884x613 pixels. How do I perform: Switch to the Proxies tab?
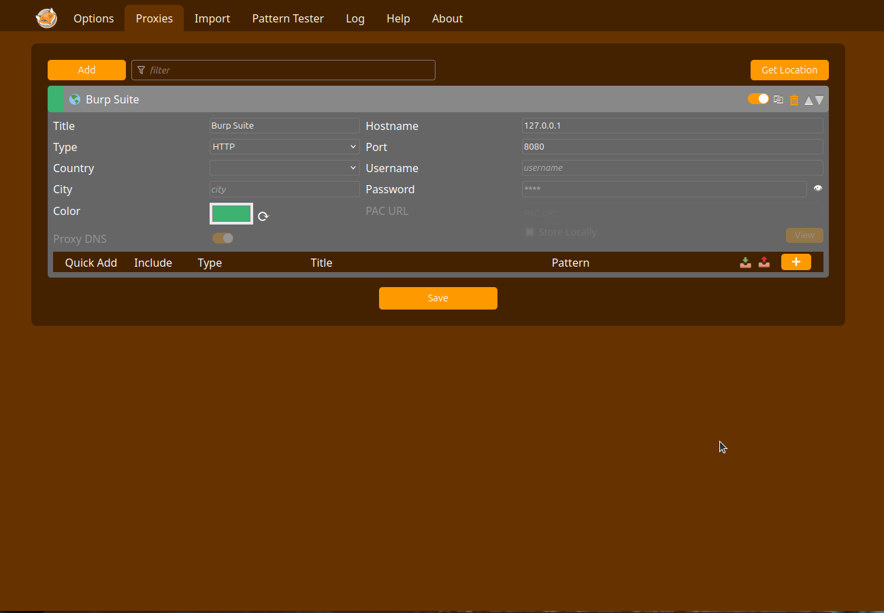pos(154,18)
